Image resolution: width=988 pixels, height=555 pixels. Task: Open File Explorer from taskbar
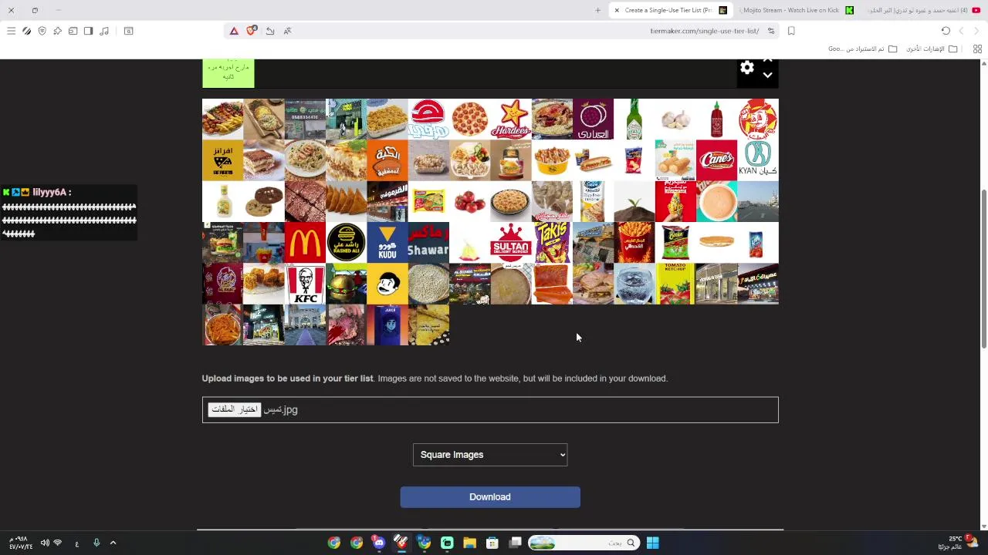469,543
